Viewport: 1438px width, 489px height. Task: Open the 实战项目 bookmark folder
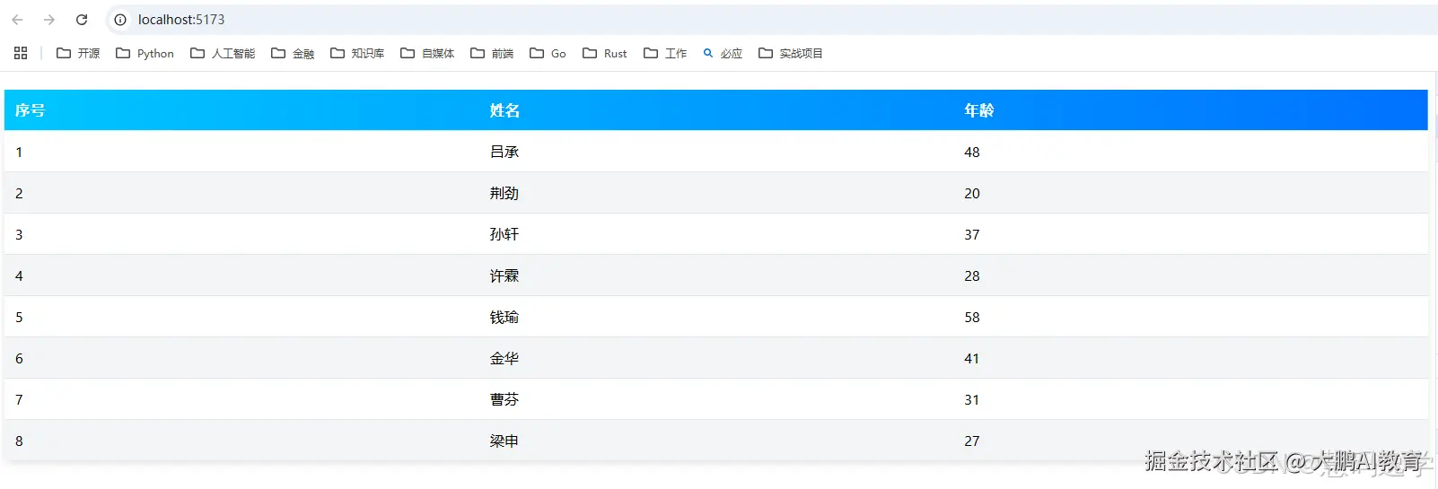(x=791, y=53)
